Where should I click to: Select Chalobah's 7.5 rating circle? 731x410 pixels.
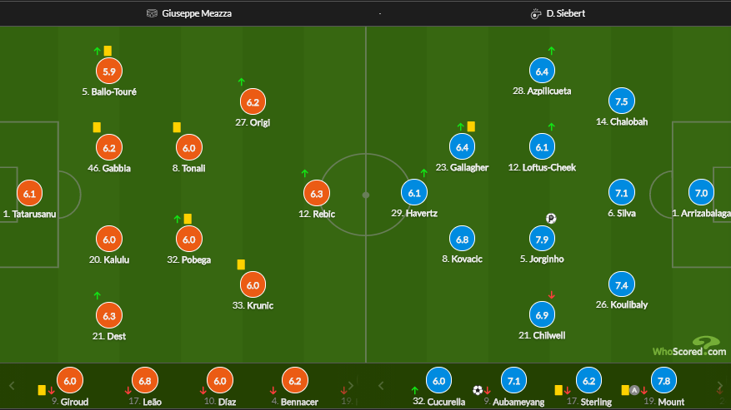622,101
